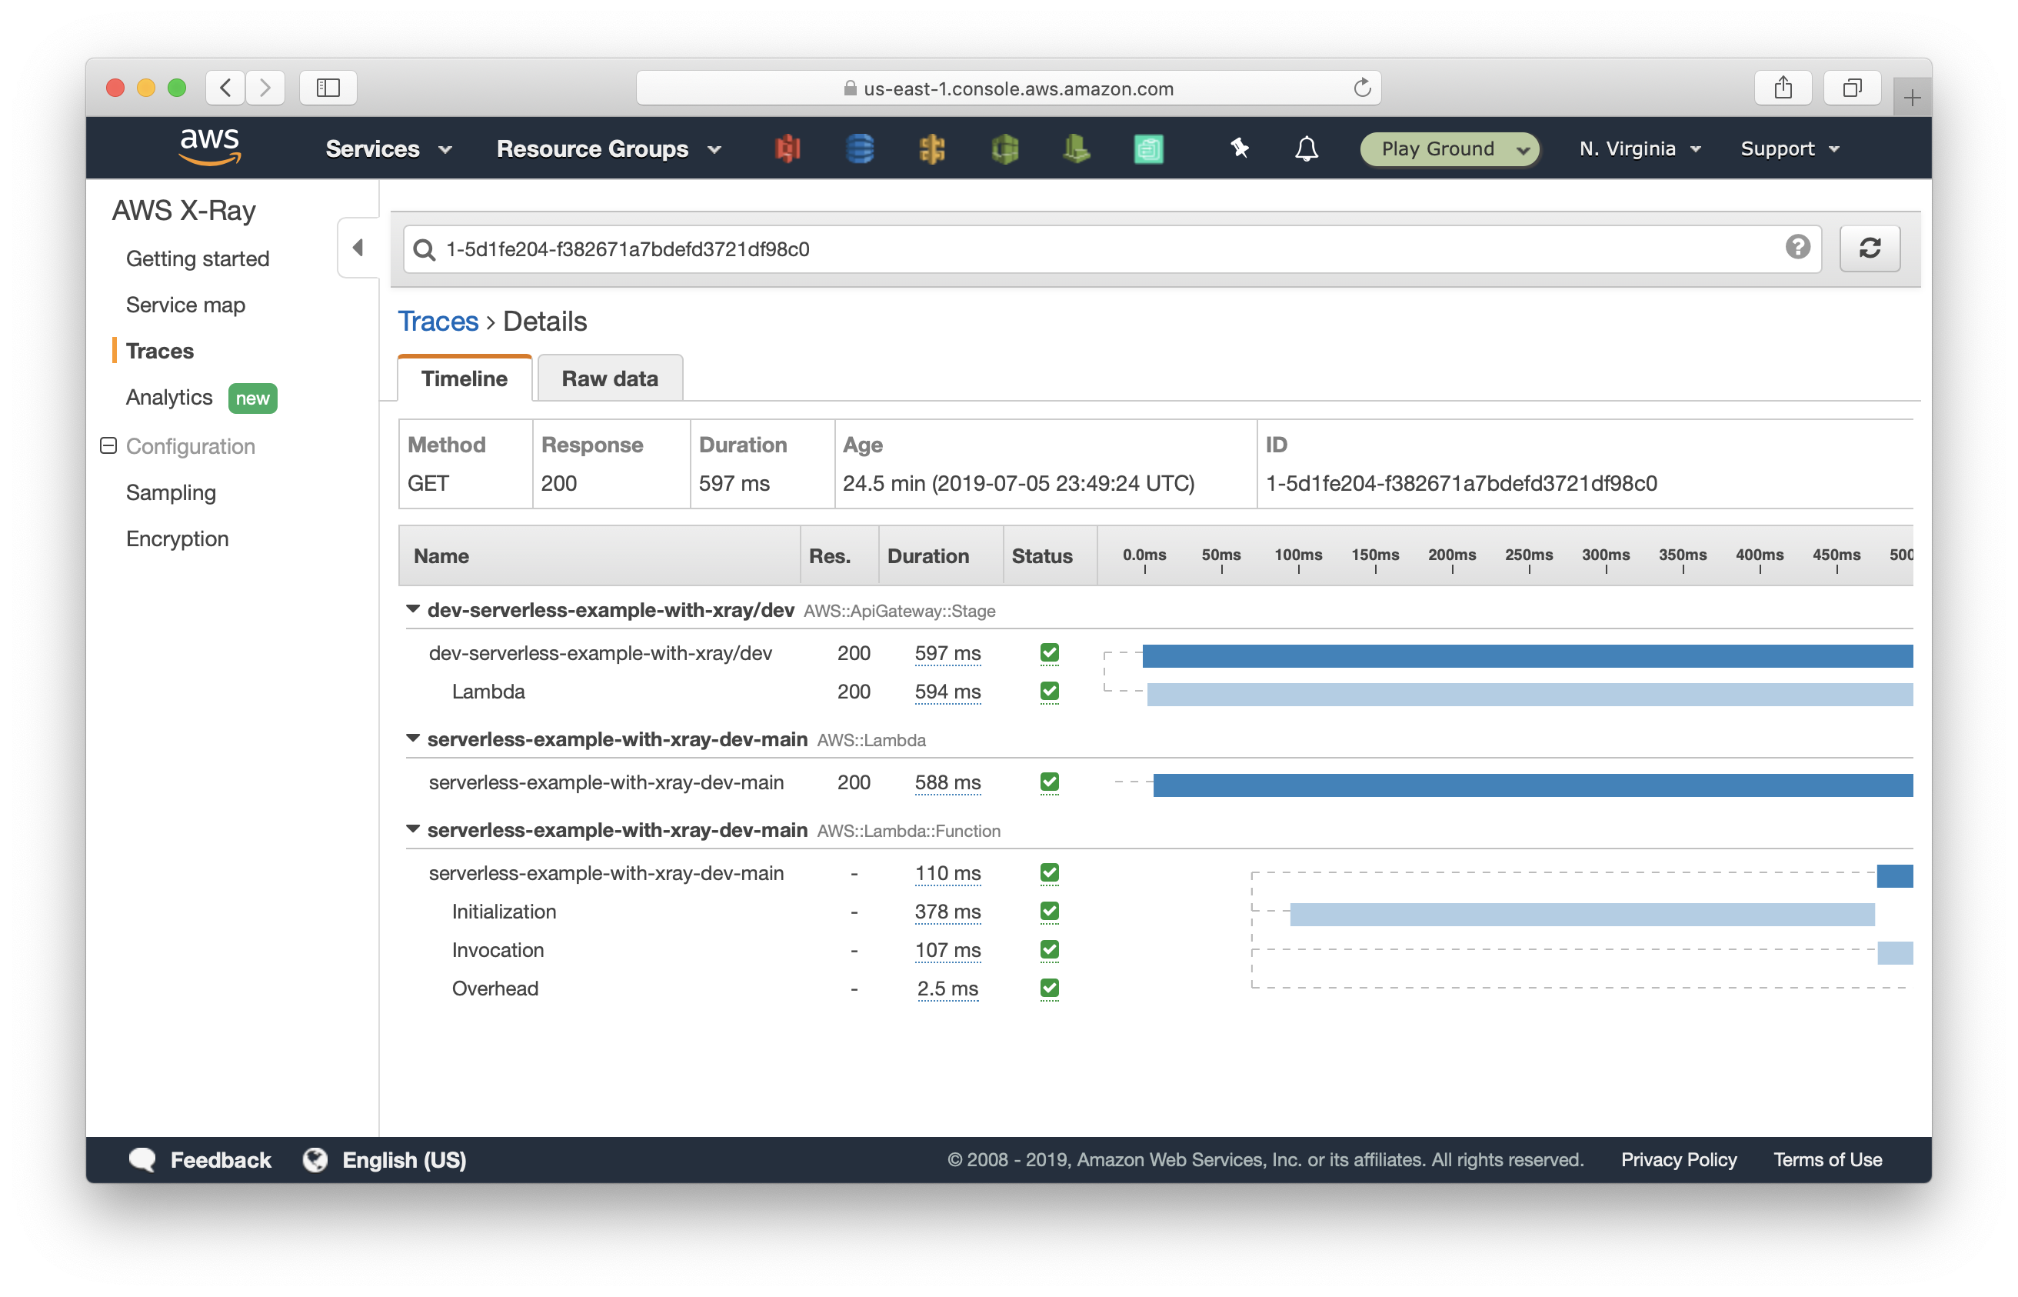The height and width of the screenshot is (1297, 2018).
Task: Open the Analytics section
Action: tap(165, 397)
